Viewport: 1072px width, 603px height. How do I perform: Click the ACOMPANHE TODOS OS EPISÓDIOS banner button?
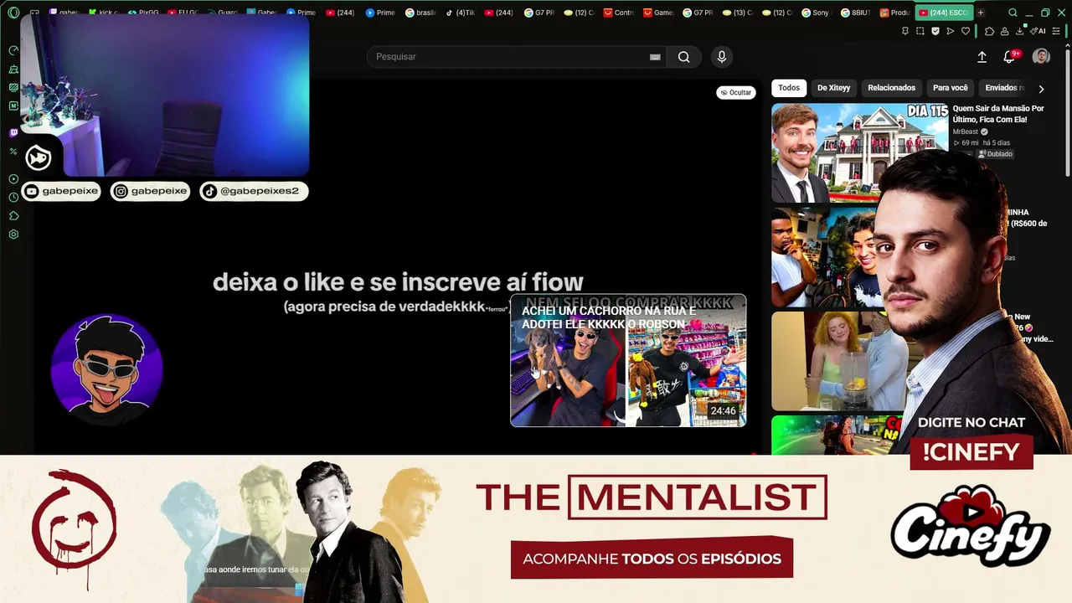click(652, 559)
